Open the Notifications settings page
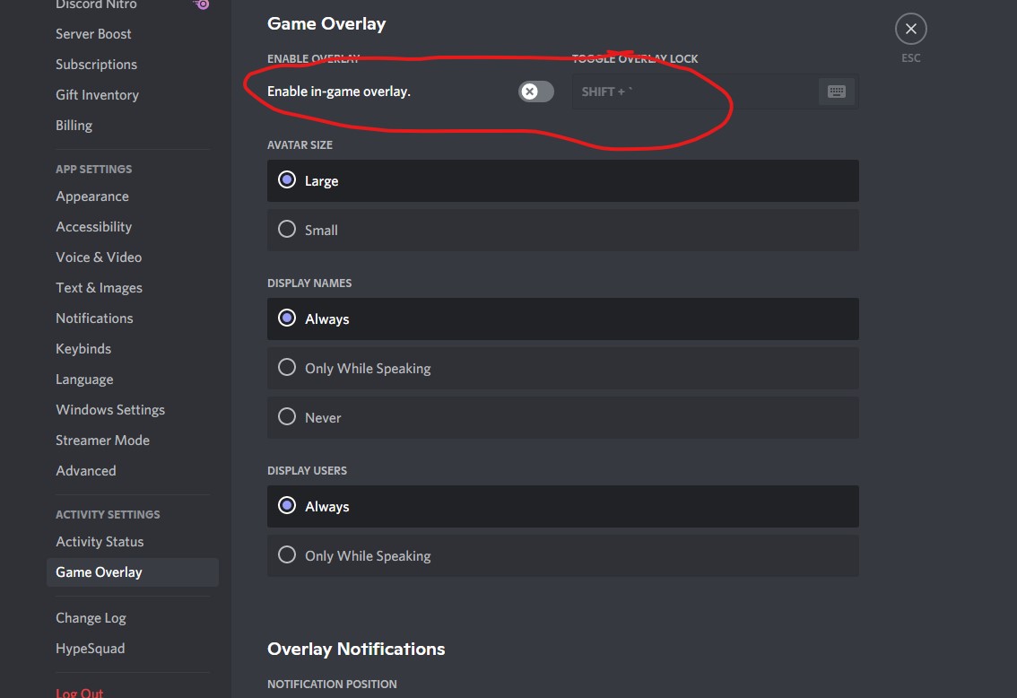The height and width of the screenshot is (698, 1017). [x=94, y=318]
